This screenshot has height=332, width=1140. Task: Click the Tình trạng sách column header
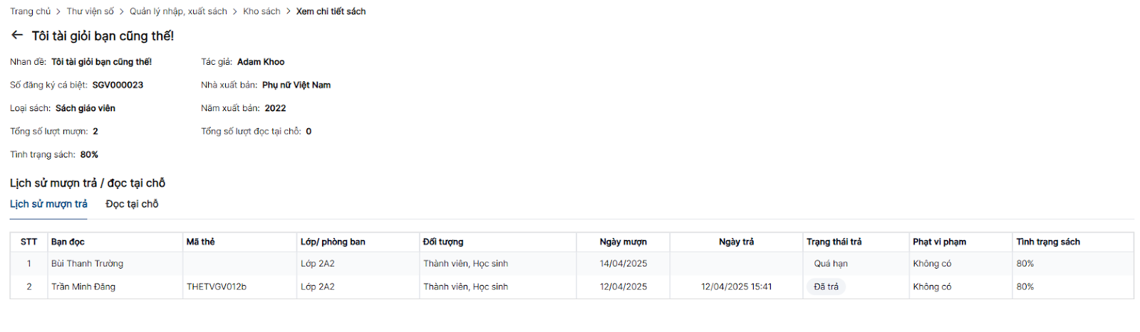(x=1047, y=242)
